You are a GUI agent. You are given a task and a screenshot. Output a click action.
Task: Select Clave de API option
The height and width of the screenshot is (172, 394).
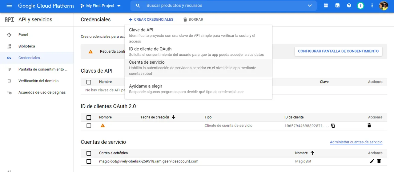click(198, 35)
